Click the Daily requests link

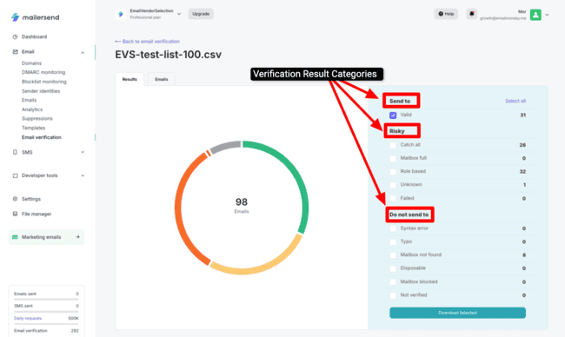click(28, 318)
